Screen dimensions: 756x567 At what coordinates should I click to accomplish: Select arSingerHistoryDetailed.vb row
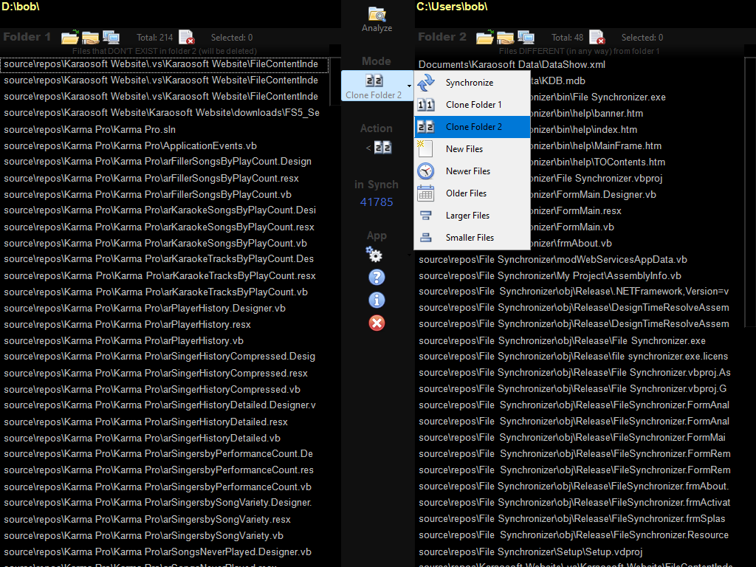point(164,438)
